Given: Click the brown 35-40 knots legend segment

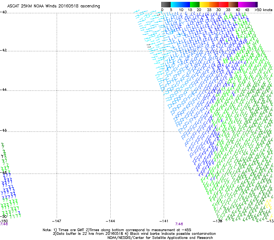Looking at the screenshot, I should (x=233, y=4).
